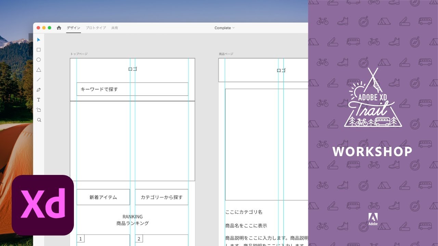
Task: Click the Adobe logo on purple panel
Action: point(373,219)
